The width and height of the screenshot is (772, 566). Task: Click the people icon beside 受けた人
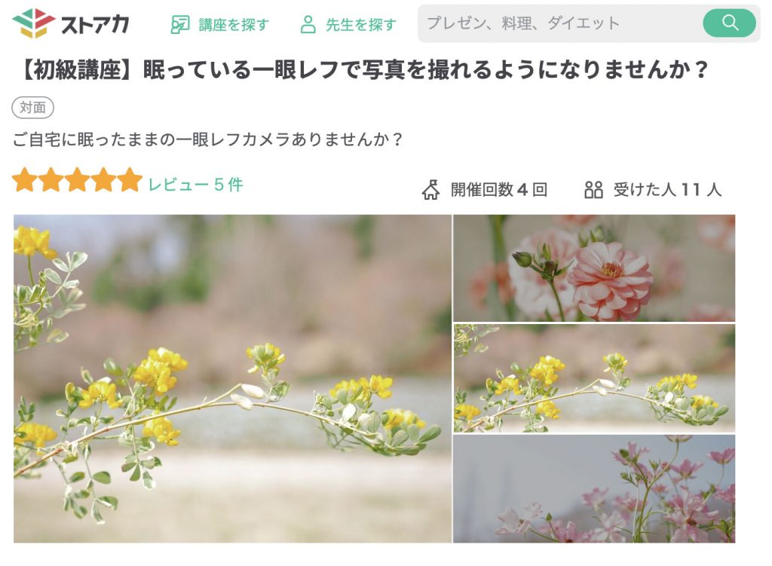tap(593, 189)
